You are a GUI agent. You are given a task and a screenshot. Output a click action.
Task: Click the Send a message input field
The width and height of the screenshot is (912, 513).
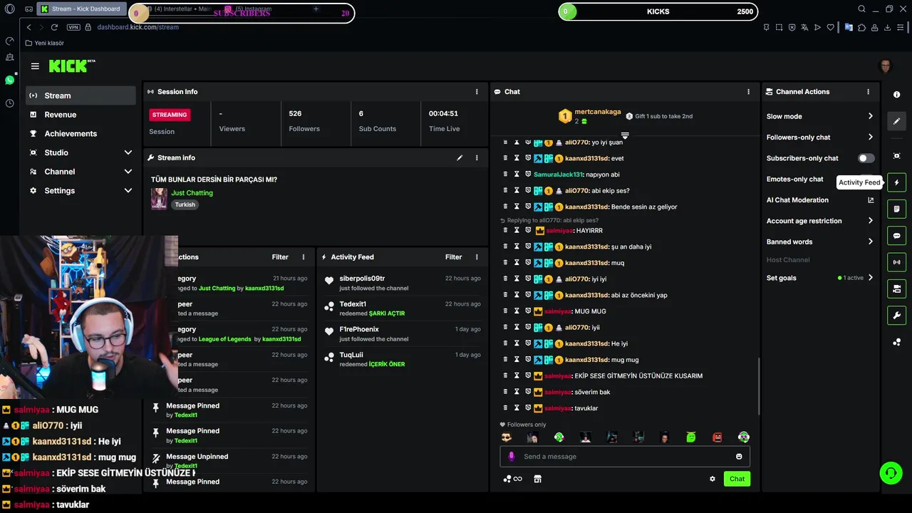(x=625, y=457)
